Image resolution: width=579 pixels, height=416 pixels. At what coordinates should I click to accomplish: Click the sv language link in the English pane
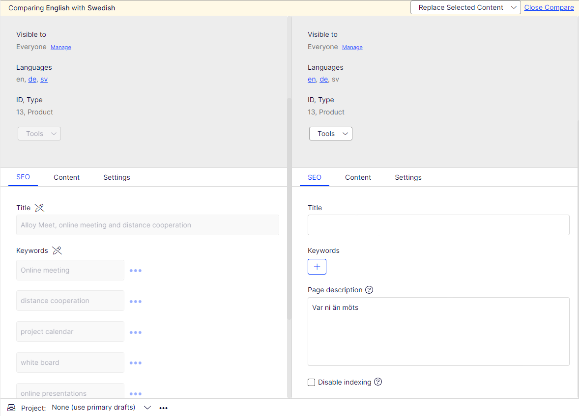44,80
